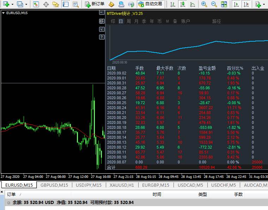Viewport: 268px width, 210px height.
Task: Select the 年 yearly statistics tab
Action: coord(152,21)
